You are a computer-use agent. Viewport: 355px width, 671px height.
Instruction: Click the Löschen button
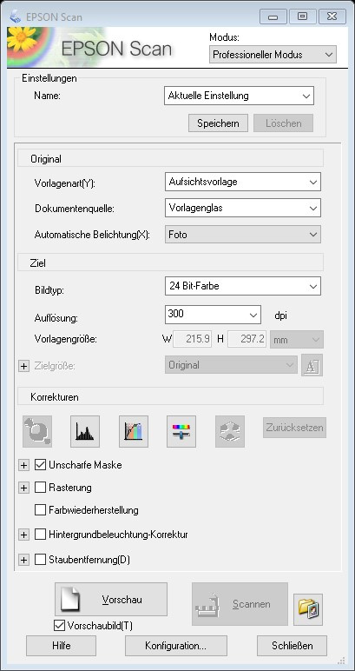283,123
